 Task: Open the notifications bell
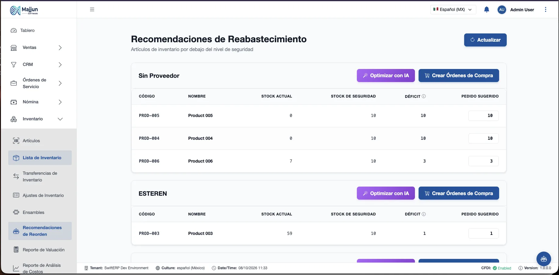tap(486, 9)
